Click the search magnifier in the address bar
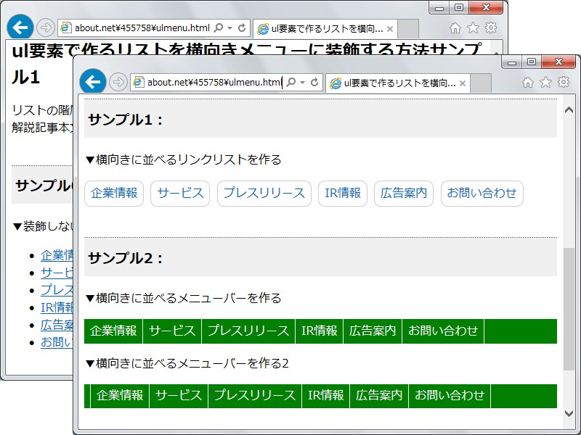The height and width of the screenshot is (435, 581). (x=293, y=82)
